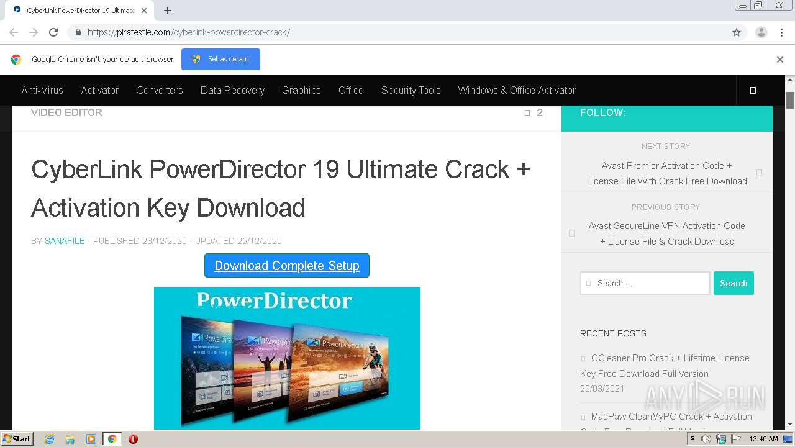Open the VIDEO EDITOR category link
This screenshot has height=447, width=795.
(66, 112)
